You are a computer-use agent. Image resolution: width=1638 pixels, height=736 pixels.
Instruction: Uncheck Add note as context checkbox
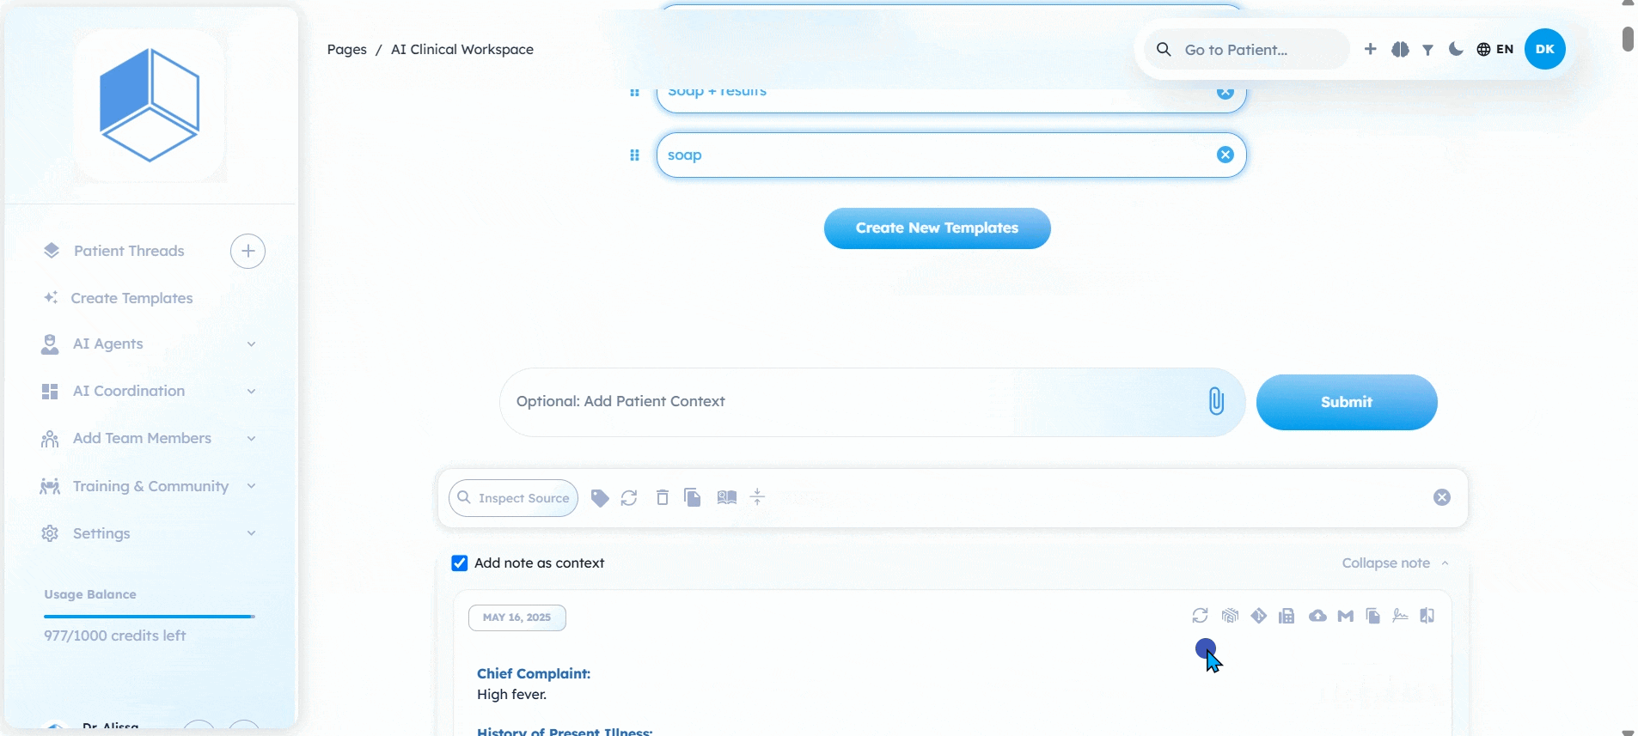pyautogui.click(x=460, y=563)
